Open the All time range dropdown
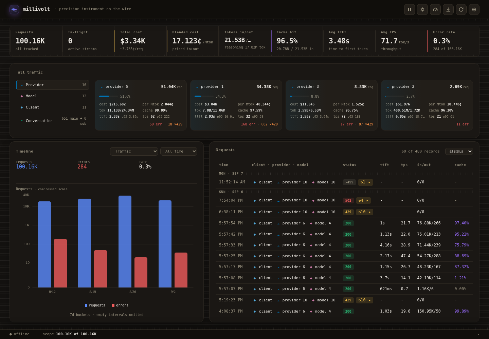The width and height of the screenshot is (489, 339). click(x=179, y=152)
